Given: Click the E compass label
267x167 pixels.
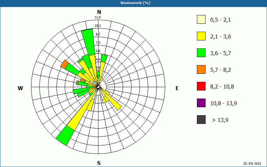Looking at the screenshot, I should tap(177, 88).
